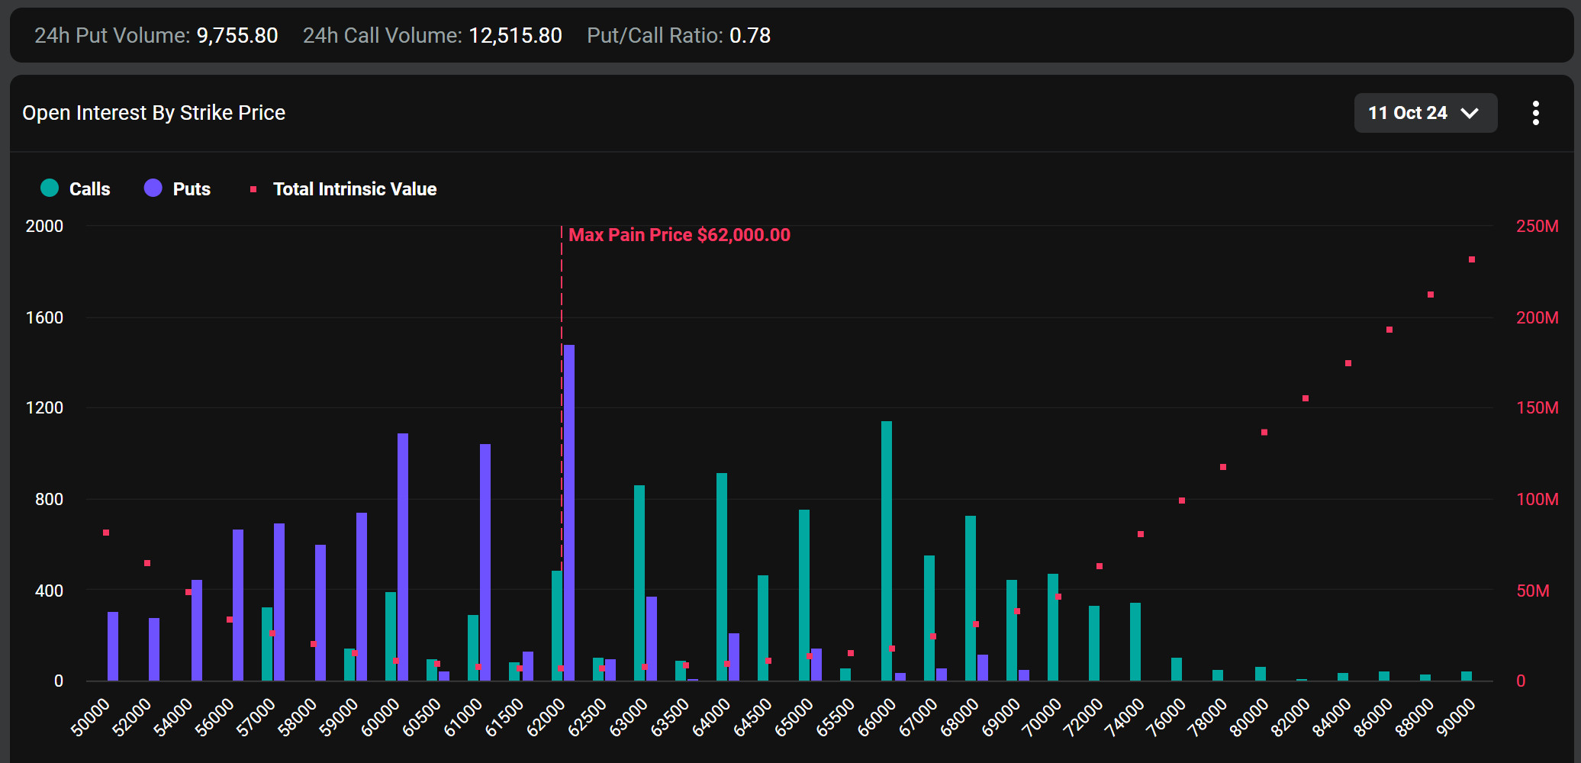Click the 24h Put Volume value 9,755.80
This screenshot has width=1581, height=763.
tap(237, 35)
